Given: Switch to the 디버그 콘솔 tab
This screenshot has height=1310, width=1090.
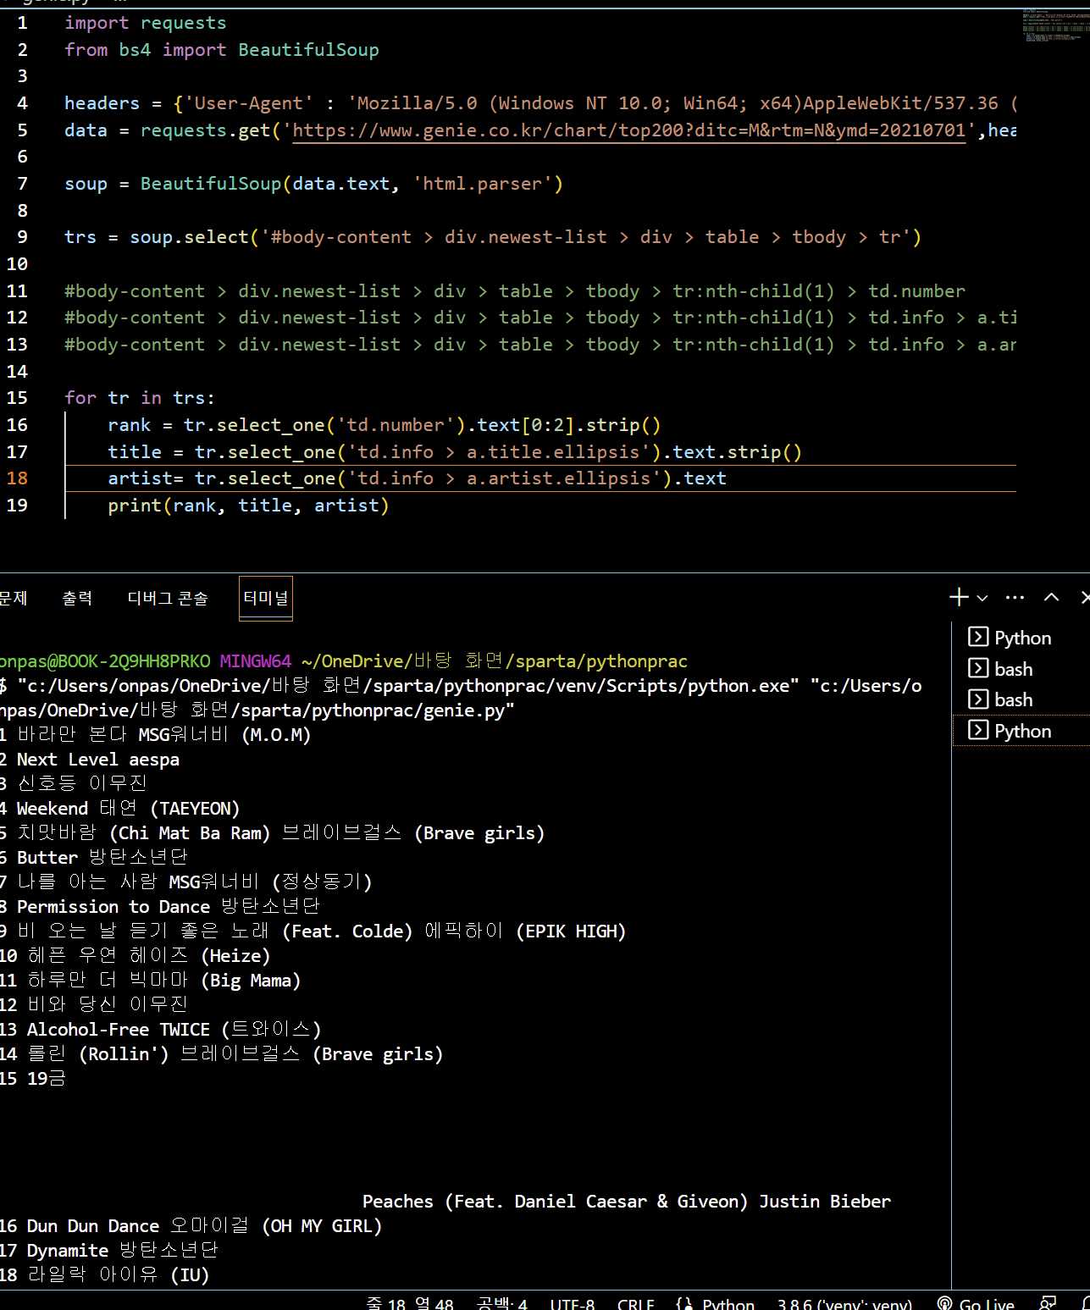Looking at the screenshot, I should 168,598.
